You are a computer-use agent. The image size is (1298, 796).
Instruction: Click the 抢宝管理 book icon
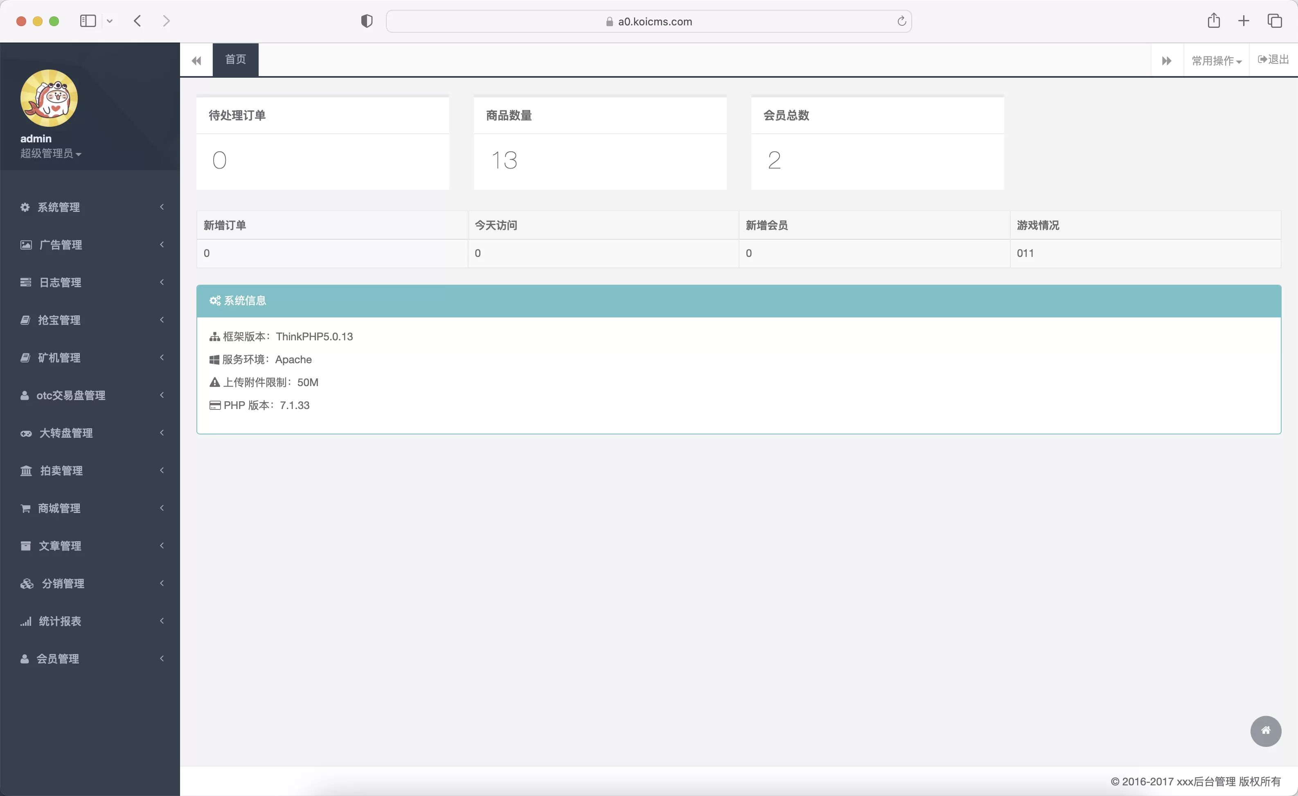tap(25, 320)
